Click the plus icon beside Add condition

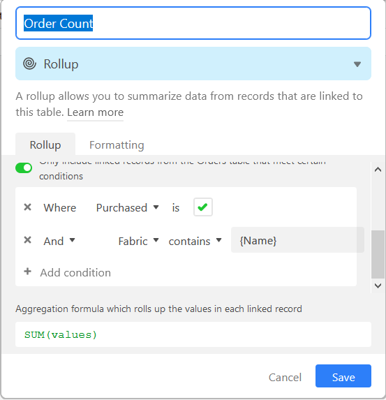pyautogui.click(x=27, y=272)
